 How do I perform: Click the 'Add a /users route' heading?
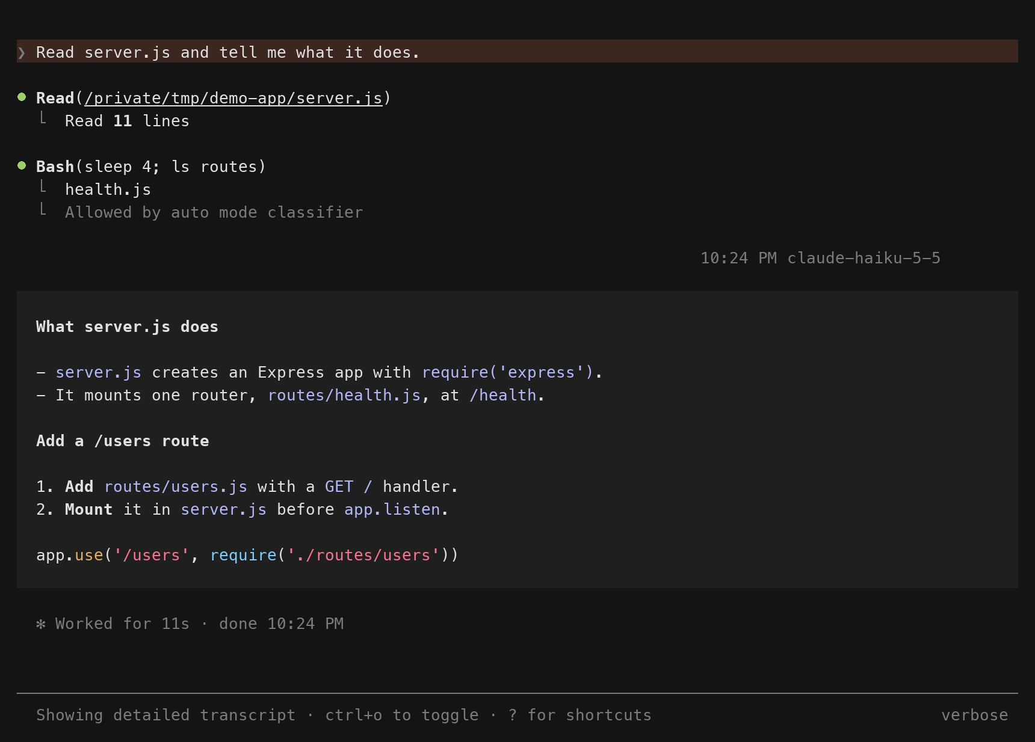point(123,441)
